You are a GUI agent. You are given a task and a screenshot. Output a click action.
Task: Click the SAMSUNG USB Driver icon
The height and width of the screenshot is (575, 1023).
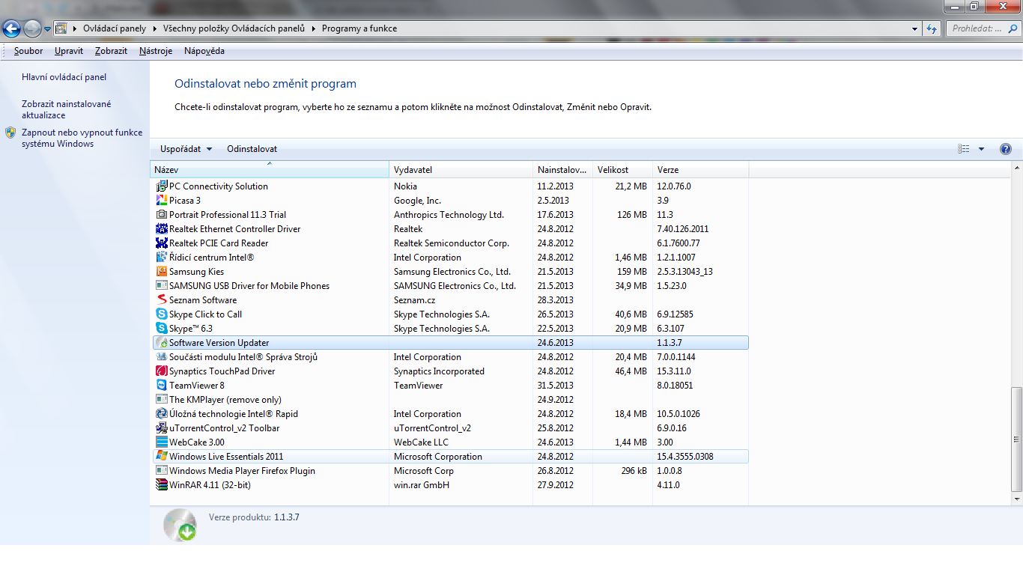pos(161,286)
